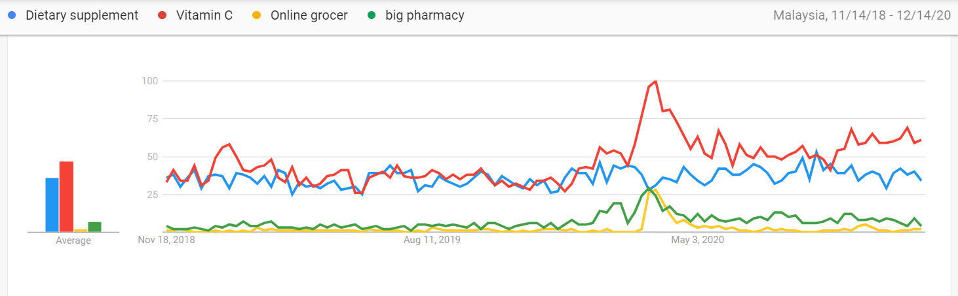Image resolution: width=958 pixels, height=296 pixels.
Task: Click the May 3, 2020 axis label
Action: pyautogui.click(x=697, y=240)
